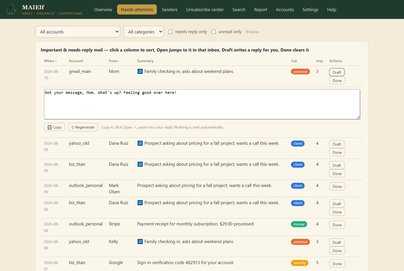Click the personal tag on Kelly's row
This screenshot has height=271, width=404.
click(300, 242)
